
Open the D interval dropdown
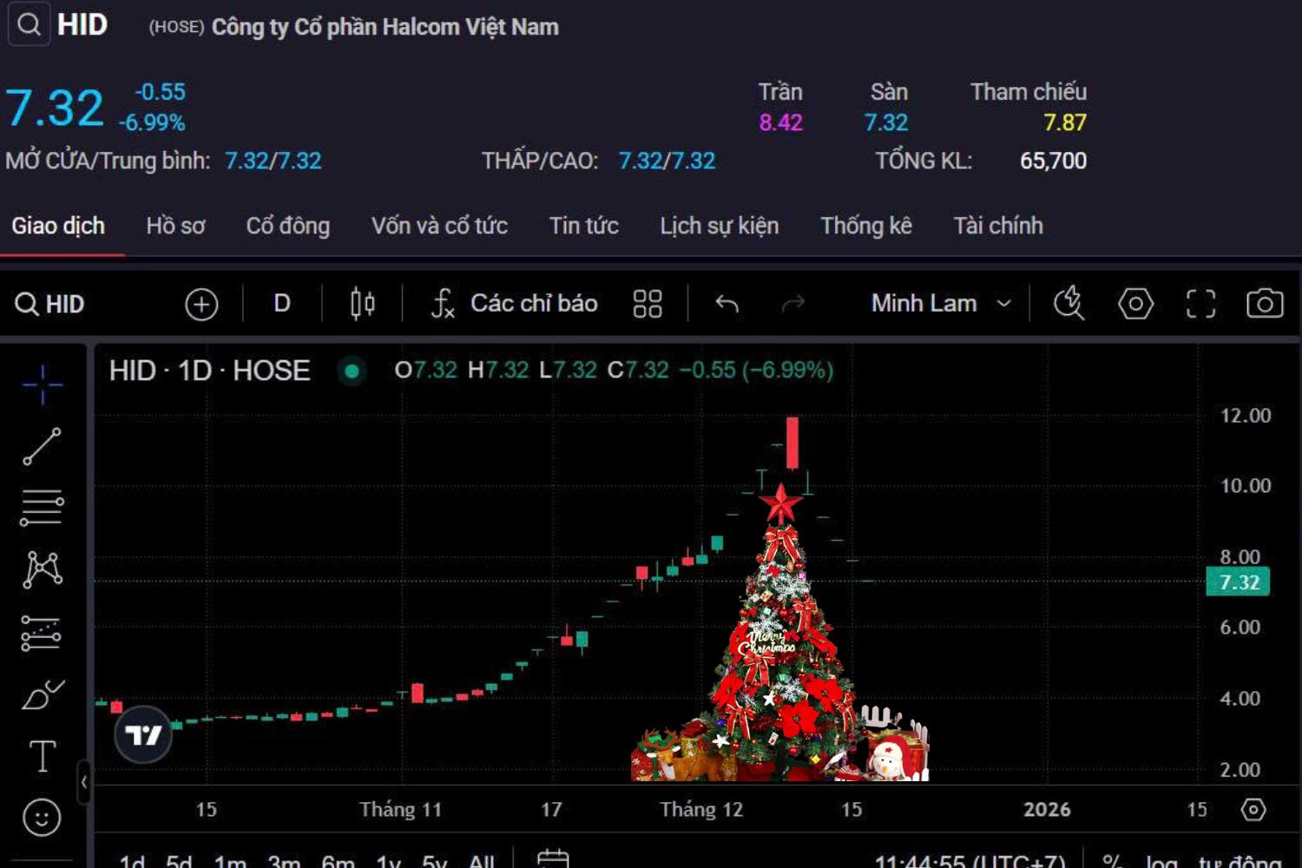click(282, 304)
